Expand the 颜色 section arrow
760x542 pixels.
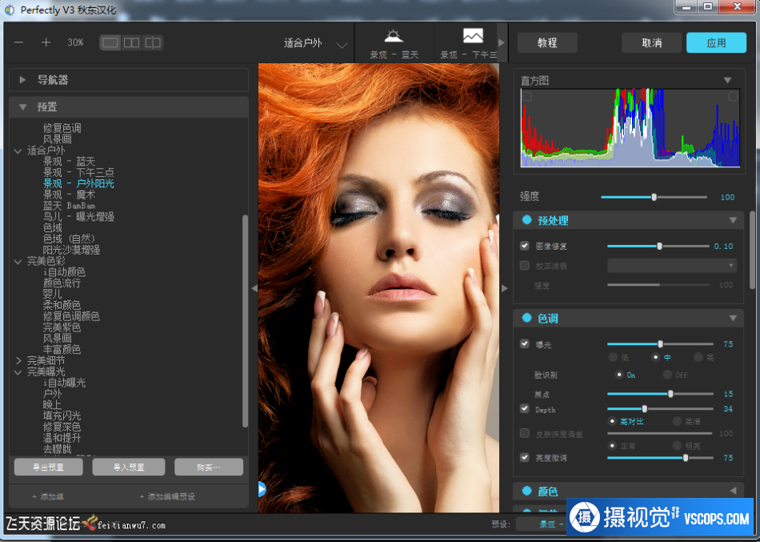click(733, 491)
